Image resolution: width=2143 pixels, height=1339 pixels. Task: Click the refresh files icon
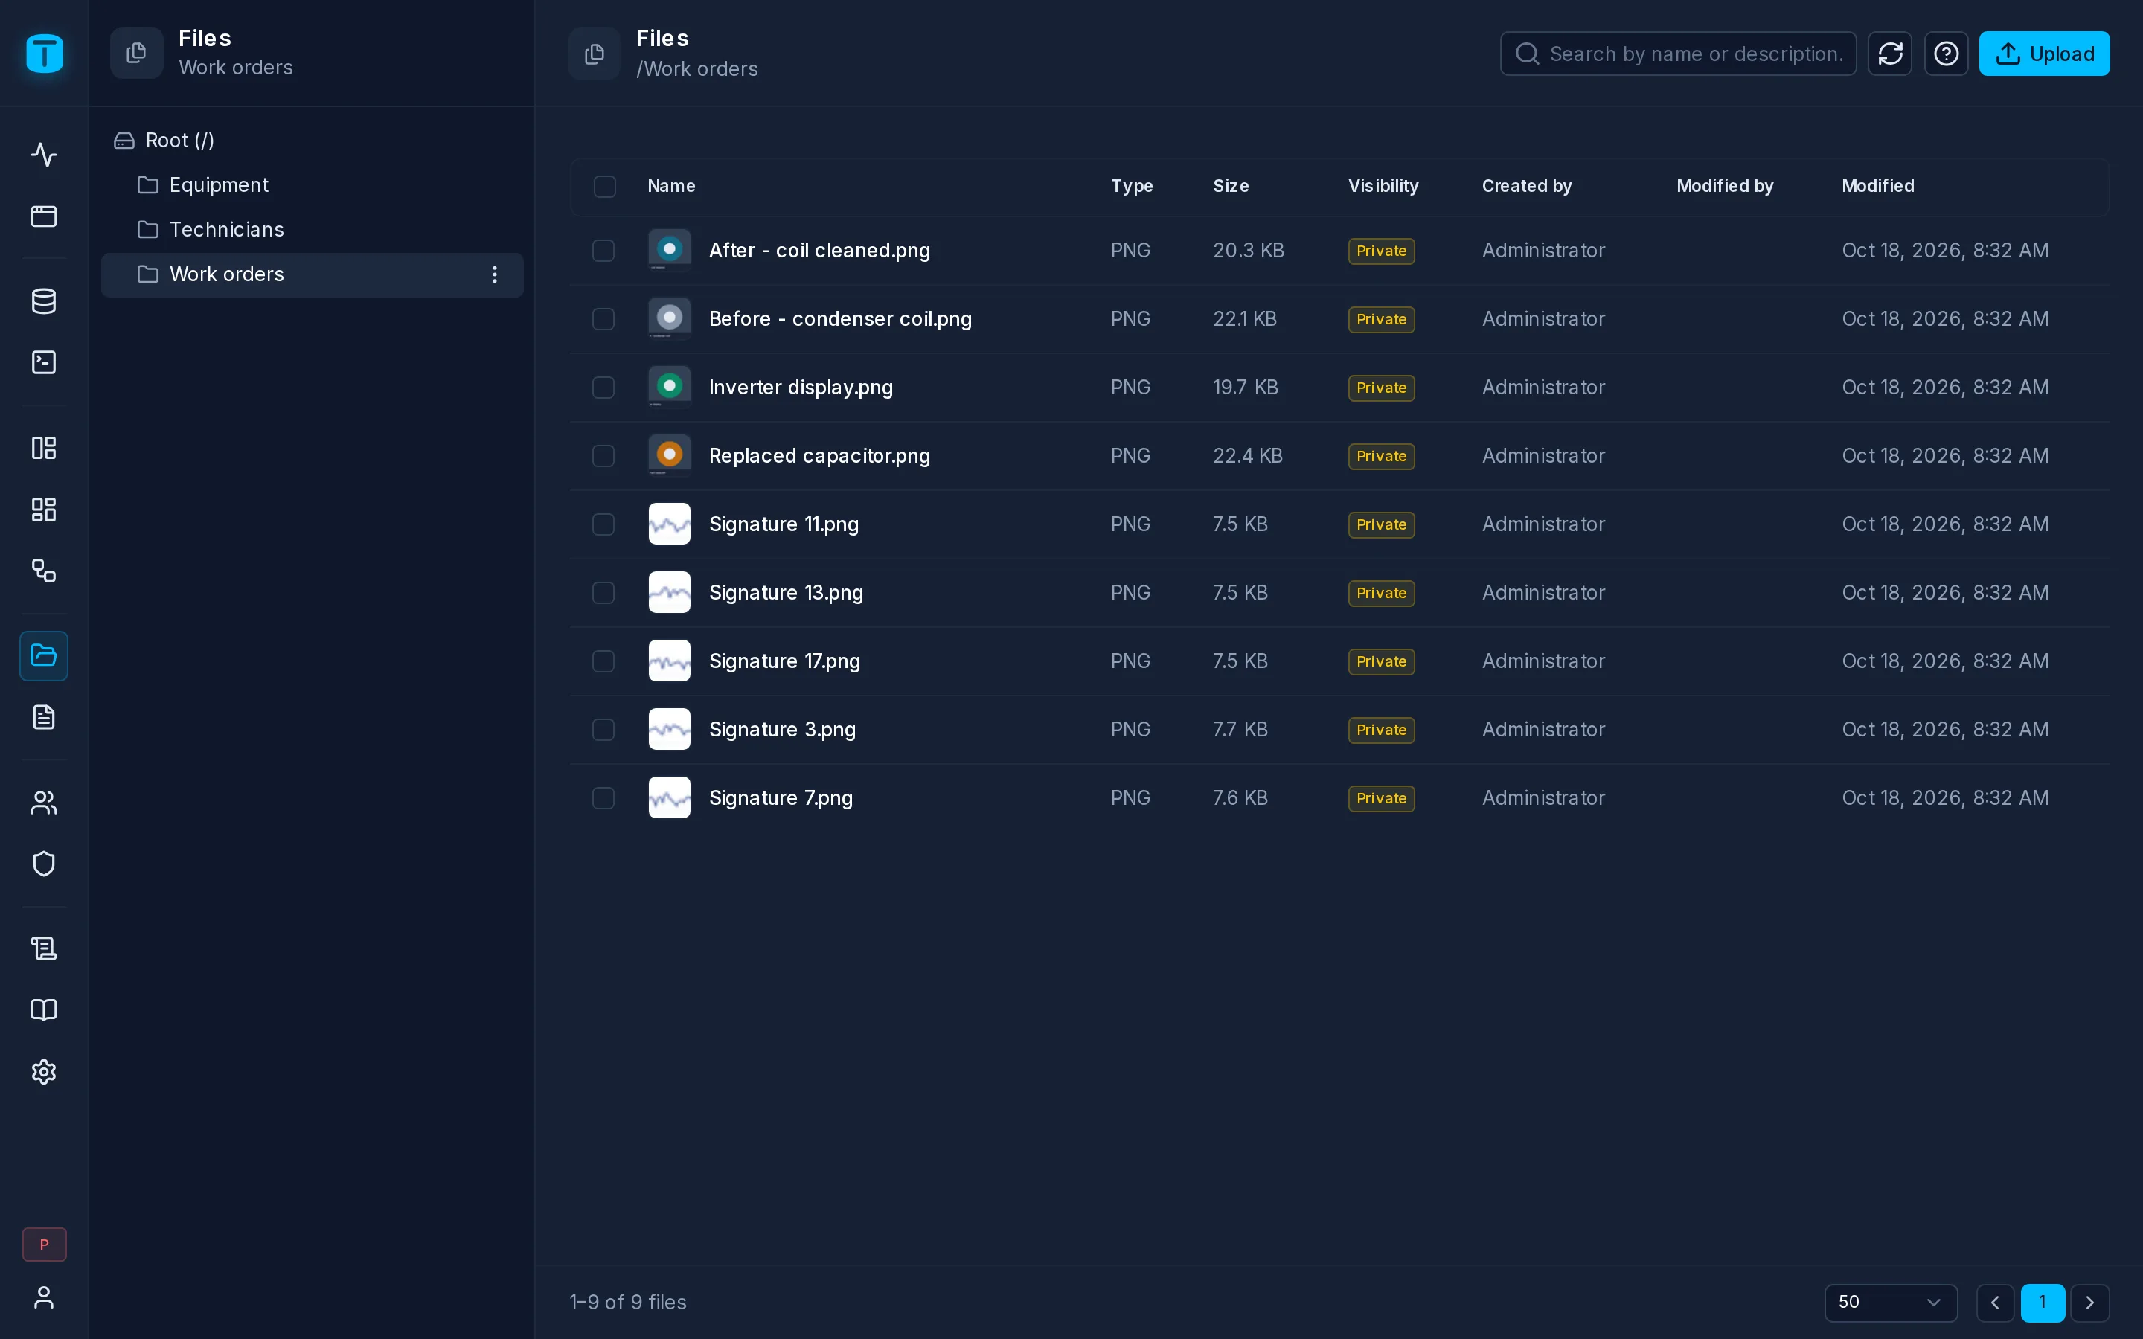(1890, 54)
